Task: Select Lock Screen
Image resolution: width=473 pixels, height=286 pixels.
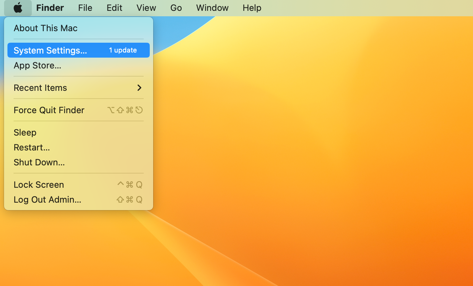Action: pos(79,185)
